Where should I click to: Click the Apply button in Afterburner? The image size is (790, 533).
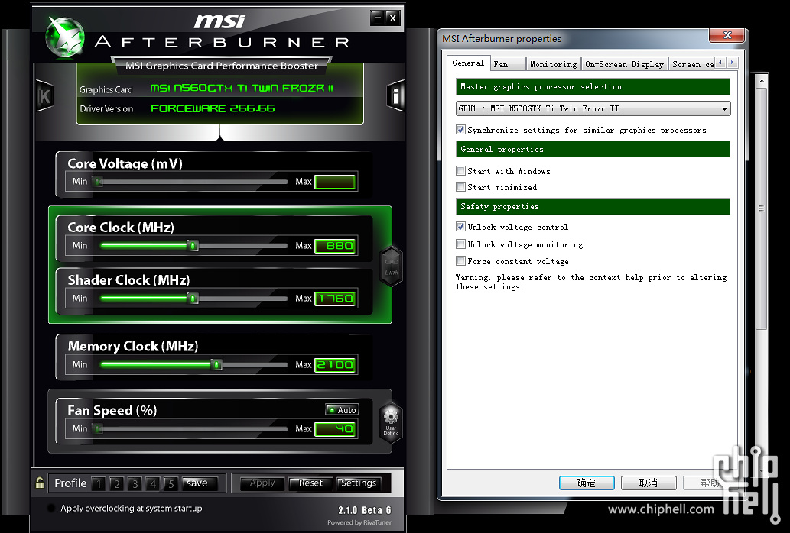[x=262, y=483]
